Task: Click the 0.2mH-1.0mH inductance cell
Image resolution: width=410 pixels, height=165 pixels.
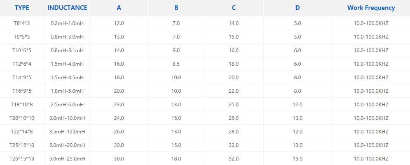Action: 67,23
